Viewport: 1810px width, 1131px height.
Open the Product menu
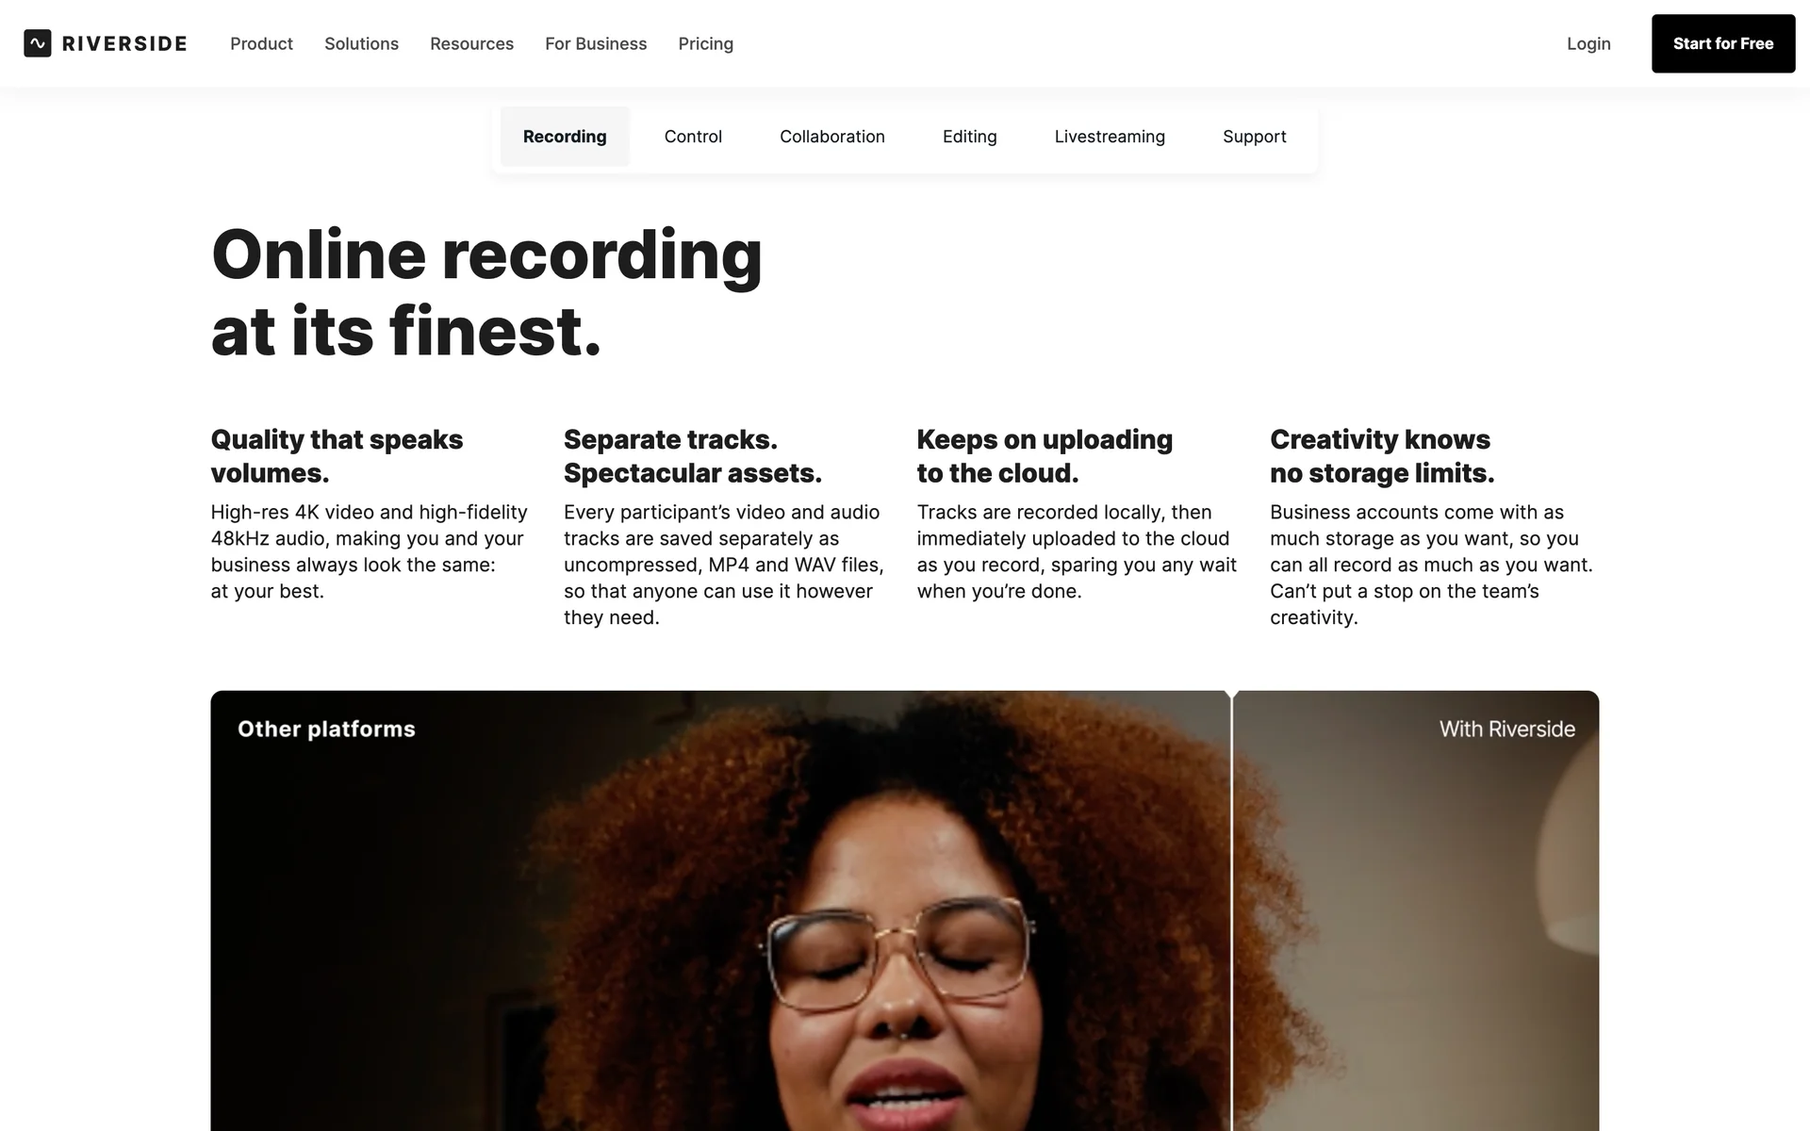[261, 43]
